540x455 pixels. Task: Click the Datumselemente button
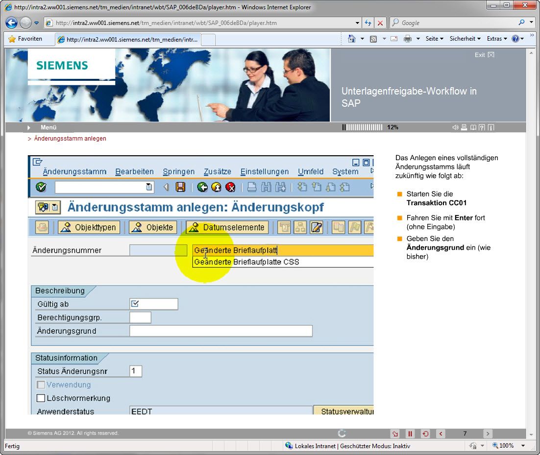click(227, 227)
